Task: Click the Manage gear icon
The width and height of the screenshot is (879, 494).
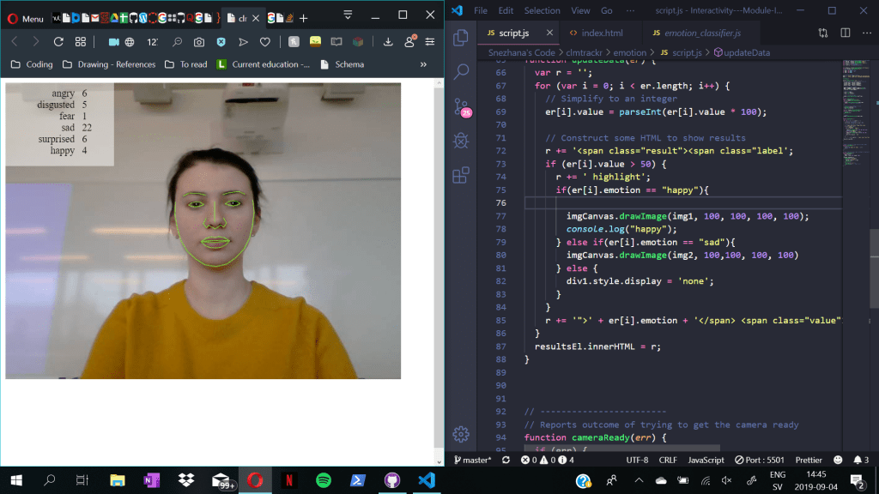Action: 461,434
